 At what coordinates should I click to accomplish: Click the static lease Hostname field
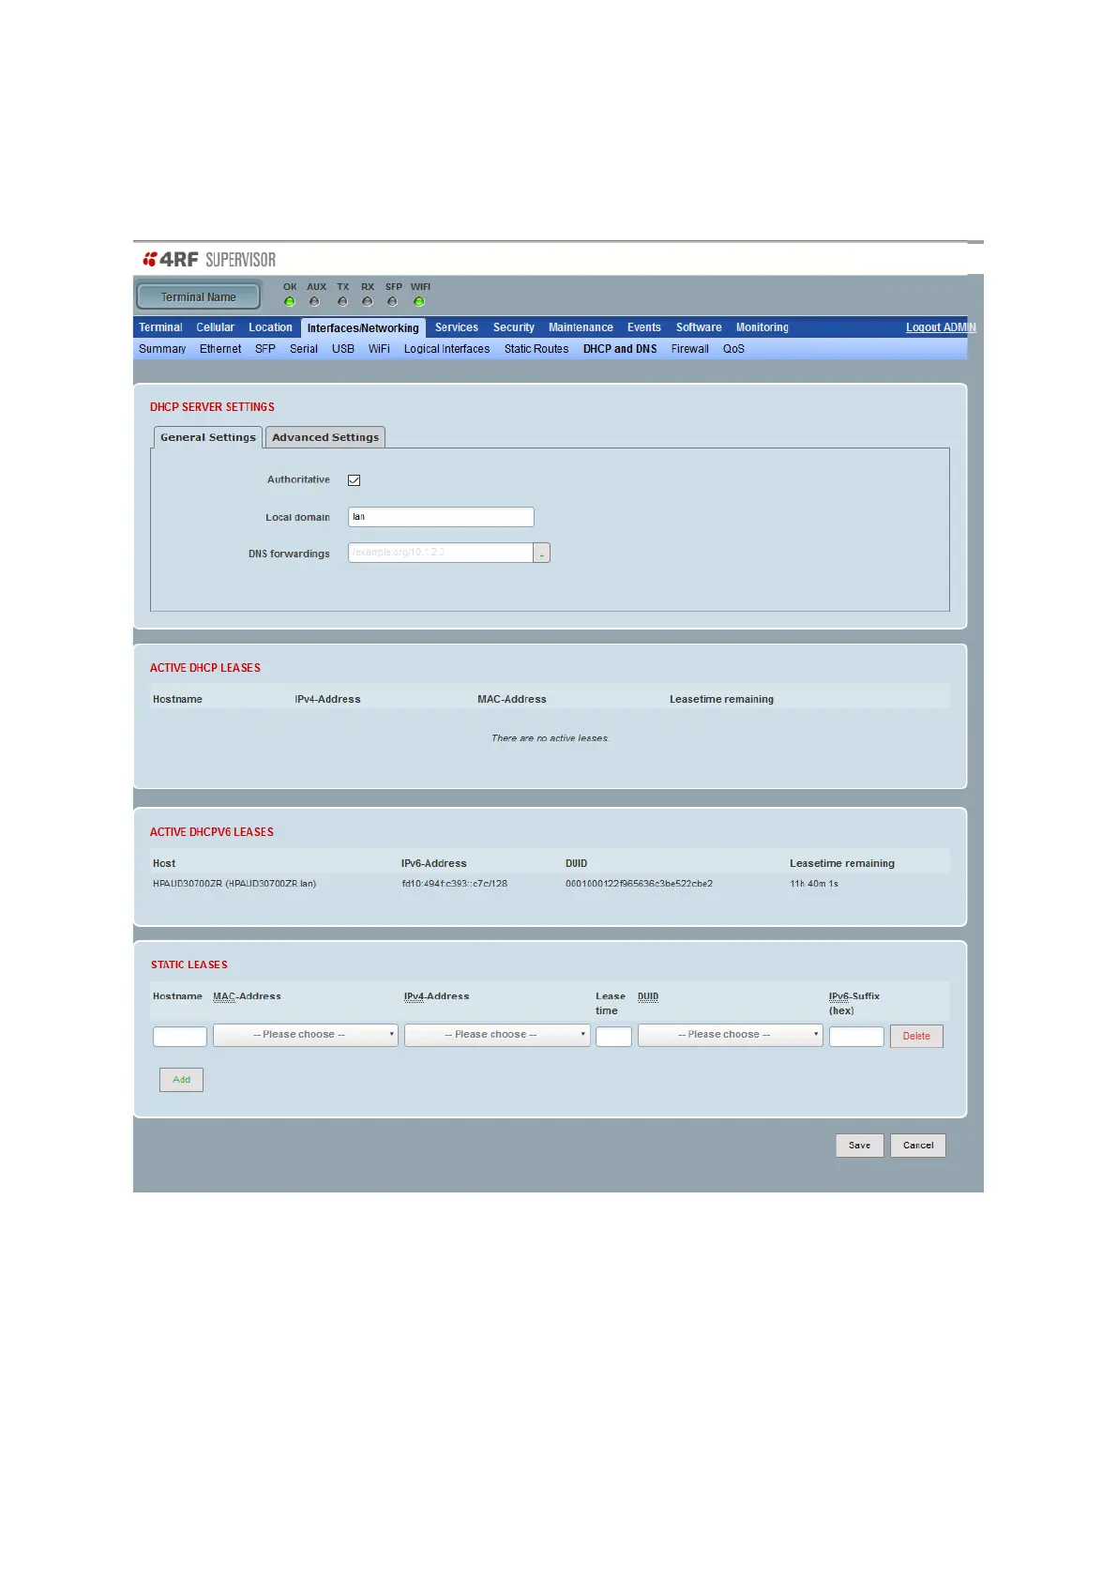pos(180,1037)
